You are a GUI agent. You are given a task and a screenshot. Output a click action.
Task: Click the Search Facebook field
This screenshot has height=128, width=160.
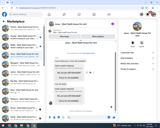[26, 14]
